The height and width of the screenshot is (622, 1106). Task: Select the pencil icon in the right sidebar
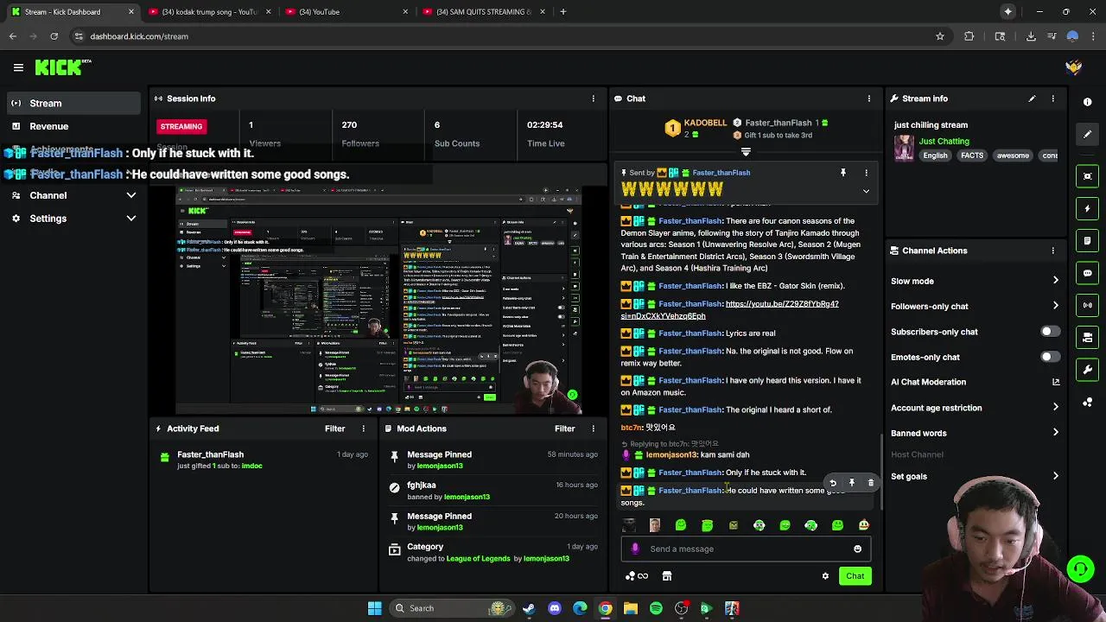tap(1087, 134)
